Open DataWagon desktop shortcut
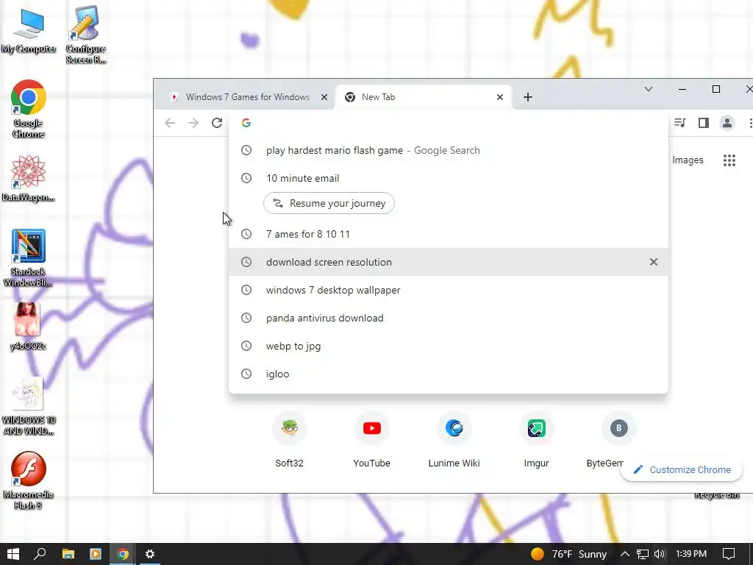This screenshot has width=753, height=565. 29,178
